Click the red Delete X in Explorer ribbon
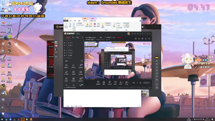The image size is (215, 121). click(x=95, y=24)
